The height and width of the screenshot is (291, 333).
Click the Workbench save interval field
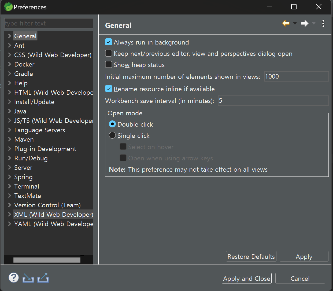tap(273, 101)
